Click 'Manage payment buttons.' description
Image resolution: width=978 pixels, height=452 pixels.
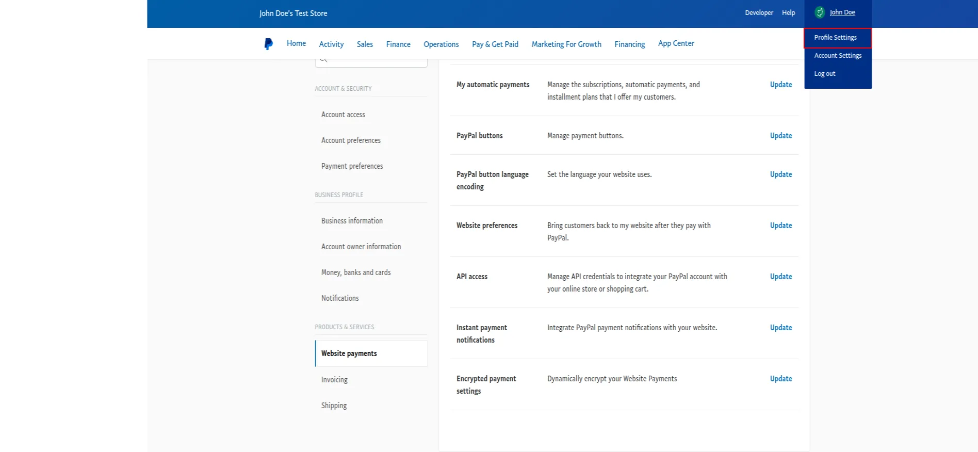coord(585,136)
